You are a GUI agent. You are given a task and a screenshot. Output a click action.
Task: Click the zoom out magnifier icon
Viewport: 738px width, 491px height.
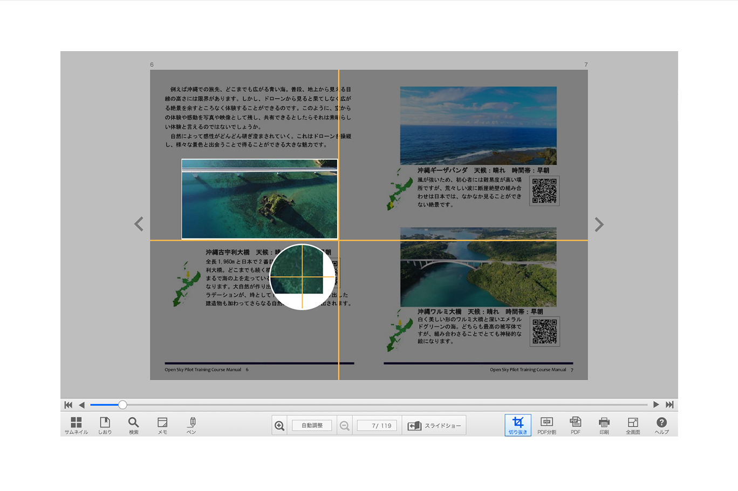(x=345, y=426)
